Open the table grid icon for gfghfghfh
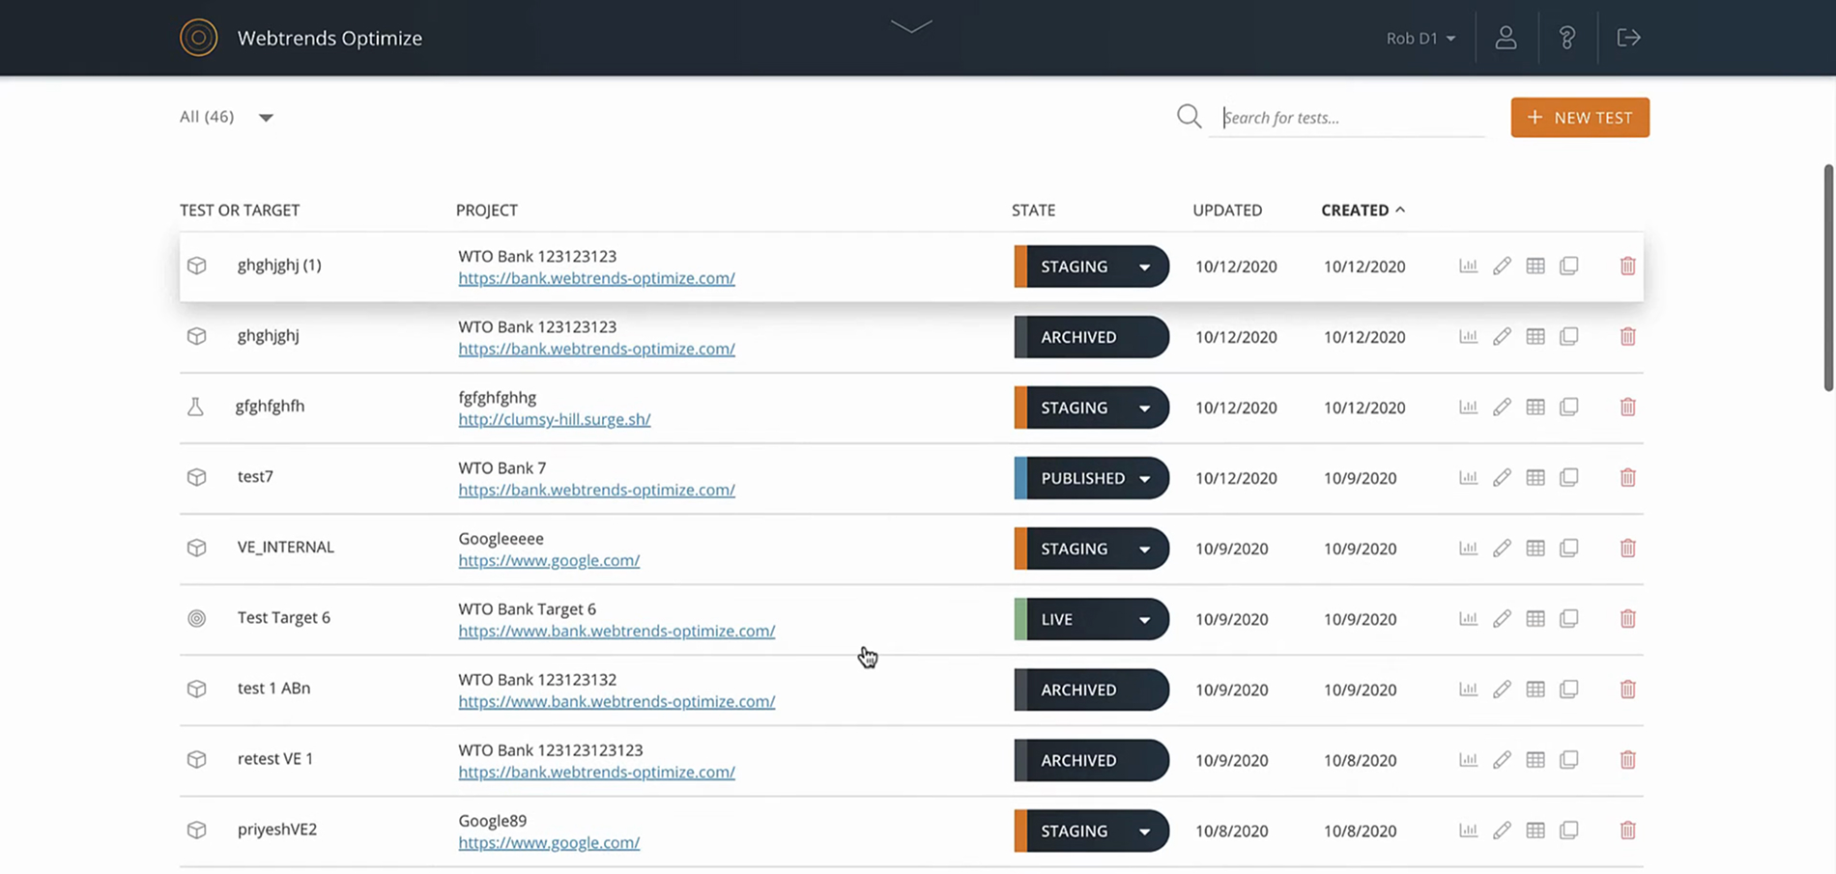 coord(1535,407)
